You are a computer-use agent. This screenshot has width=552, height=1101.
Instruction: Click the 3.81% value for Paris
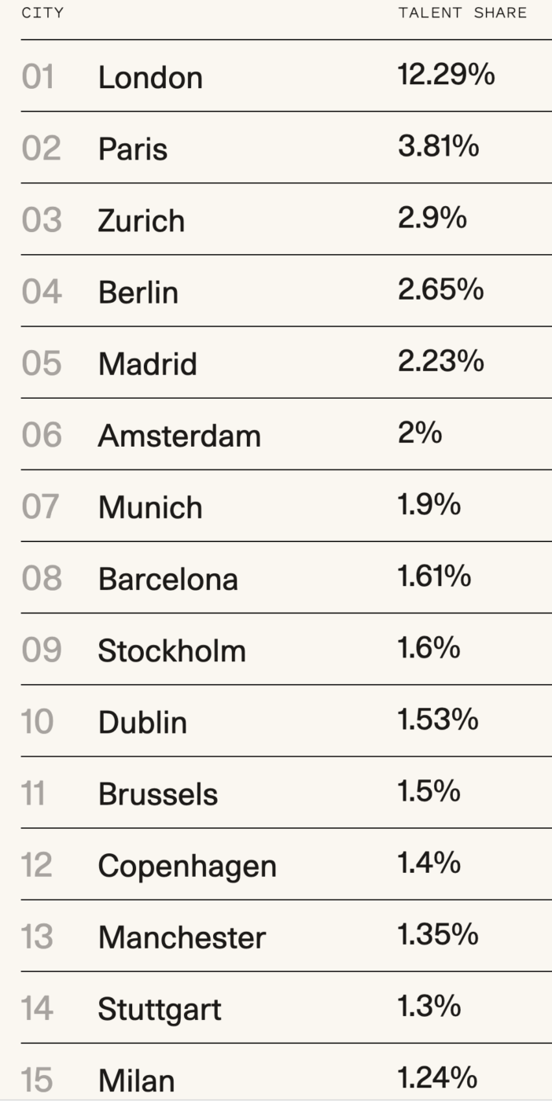click(439, 147)
